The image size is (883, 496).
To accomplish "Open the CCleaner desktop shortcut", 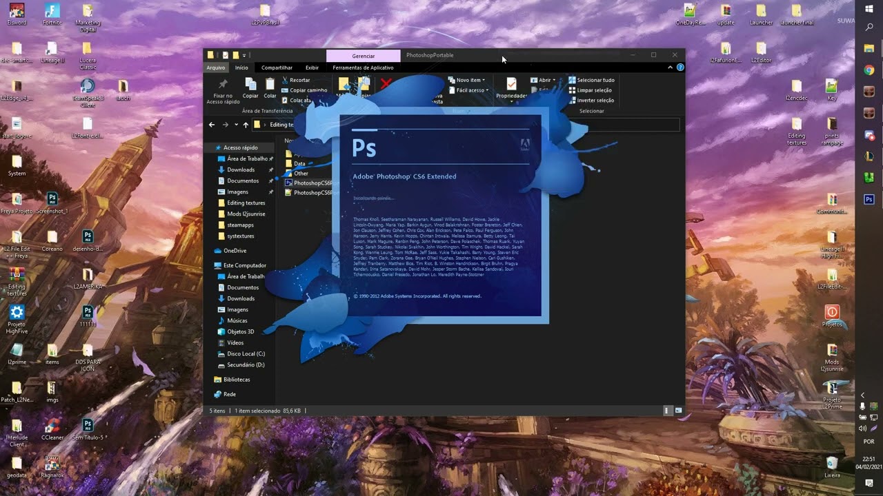I will [x=52, y=429].
